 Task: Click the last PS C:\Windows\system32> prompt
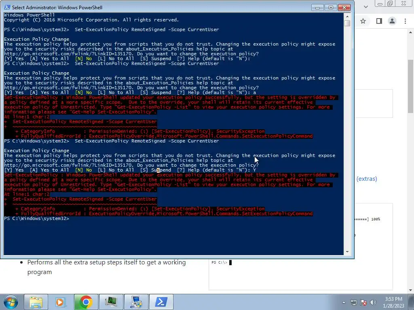click(x=36, y=218)
